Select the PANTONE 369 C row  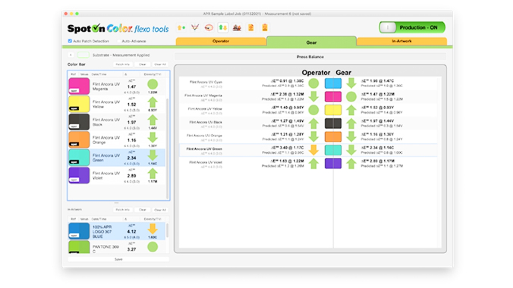pyautogui.click(x=117, y=247)
